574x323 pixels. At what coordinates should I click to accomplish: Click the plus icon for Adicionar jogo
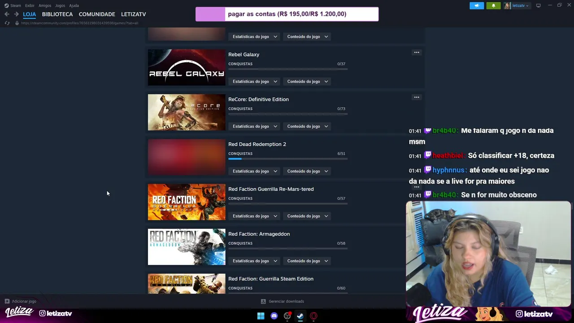(7, 301)
